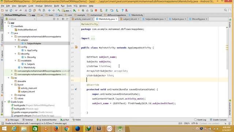Click the Synchronize toolbar icon

pos(11,10)
